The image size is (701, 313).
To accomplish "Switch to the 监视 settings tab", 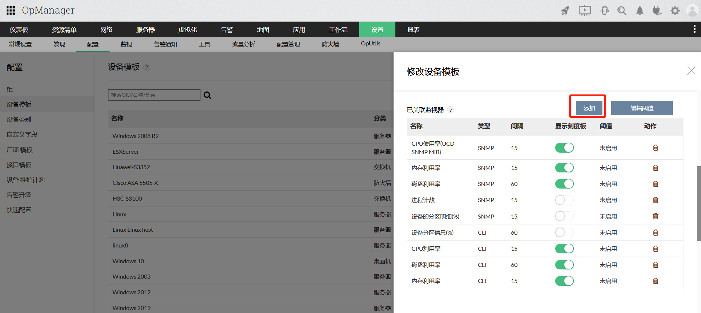I will pyautogui.click(x=126, y=44).
